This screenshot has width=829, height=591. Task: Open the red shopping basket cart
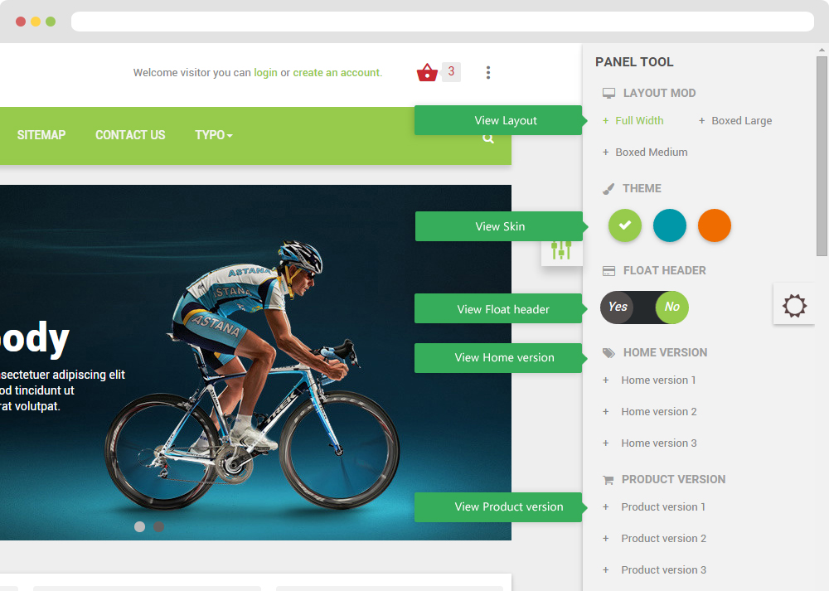pos(427,72)
